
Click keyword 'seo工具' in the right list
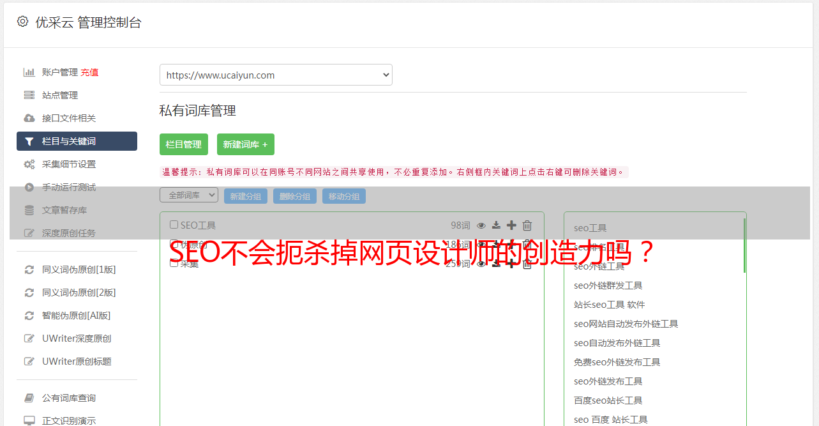click(x=590, y=228)
